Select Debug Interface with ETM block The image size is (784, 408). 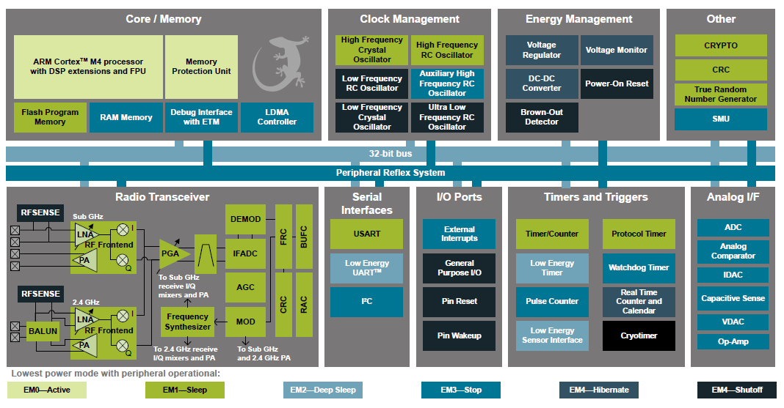pyautogui.click(x=201, y=117)
